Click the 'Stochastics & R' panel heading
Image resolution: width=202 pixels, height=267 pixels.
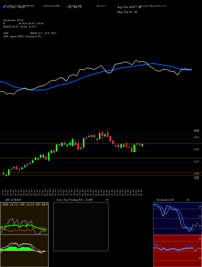click(165, 200)
